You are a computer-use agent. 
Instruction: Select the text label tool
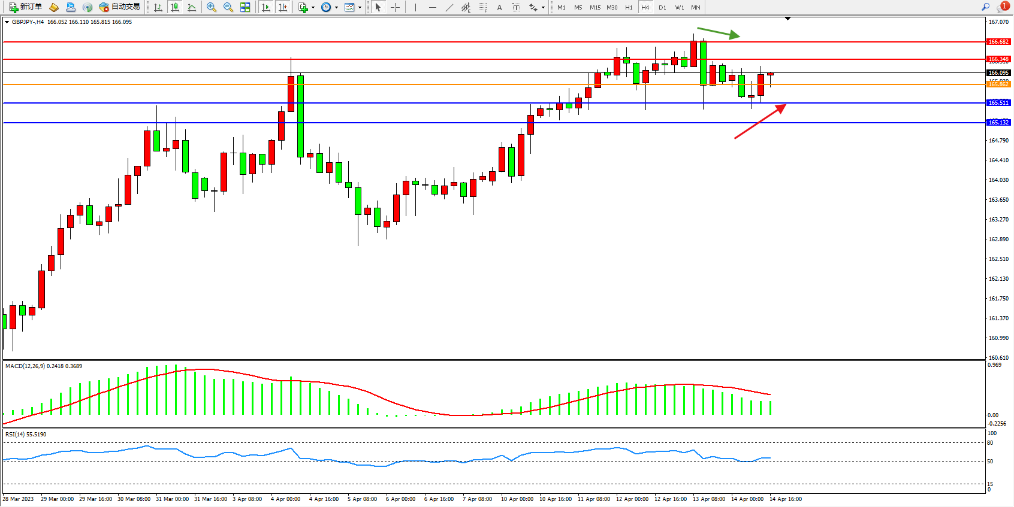tap(517, 7)
